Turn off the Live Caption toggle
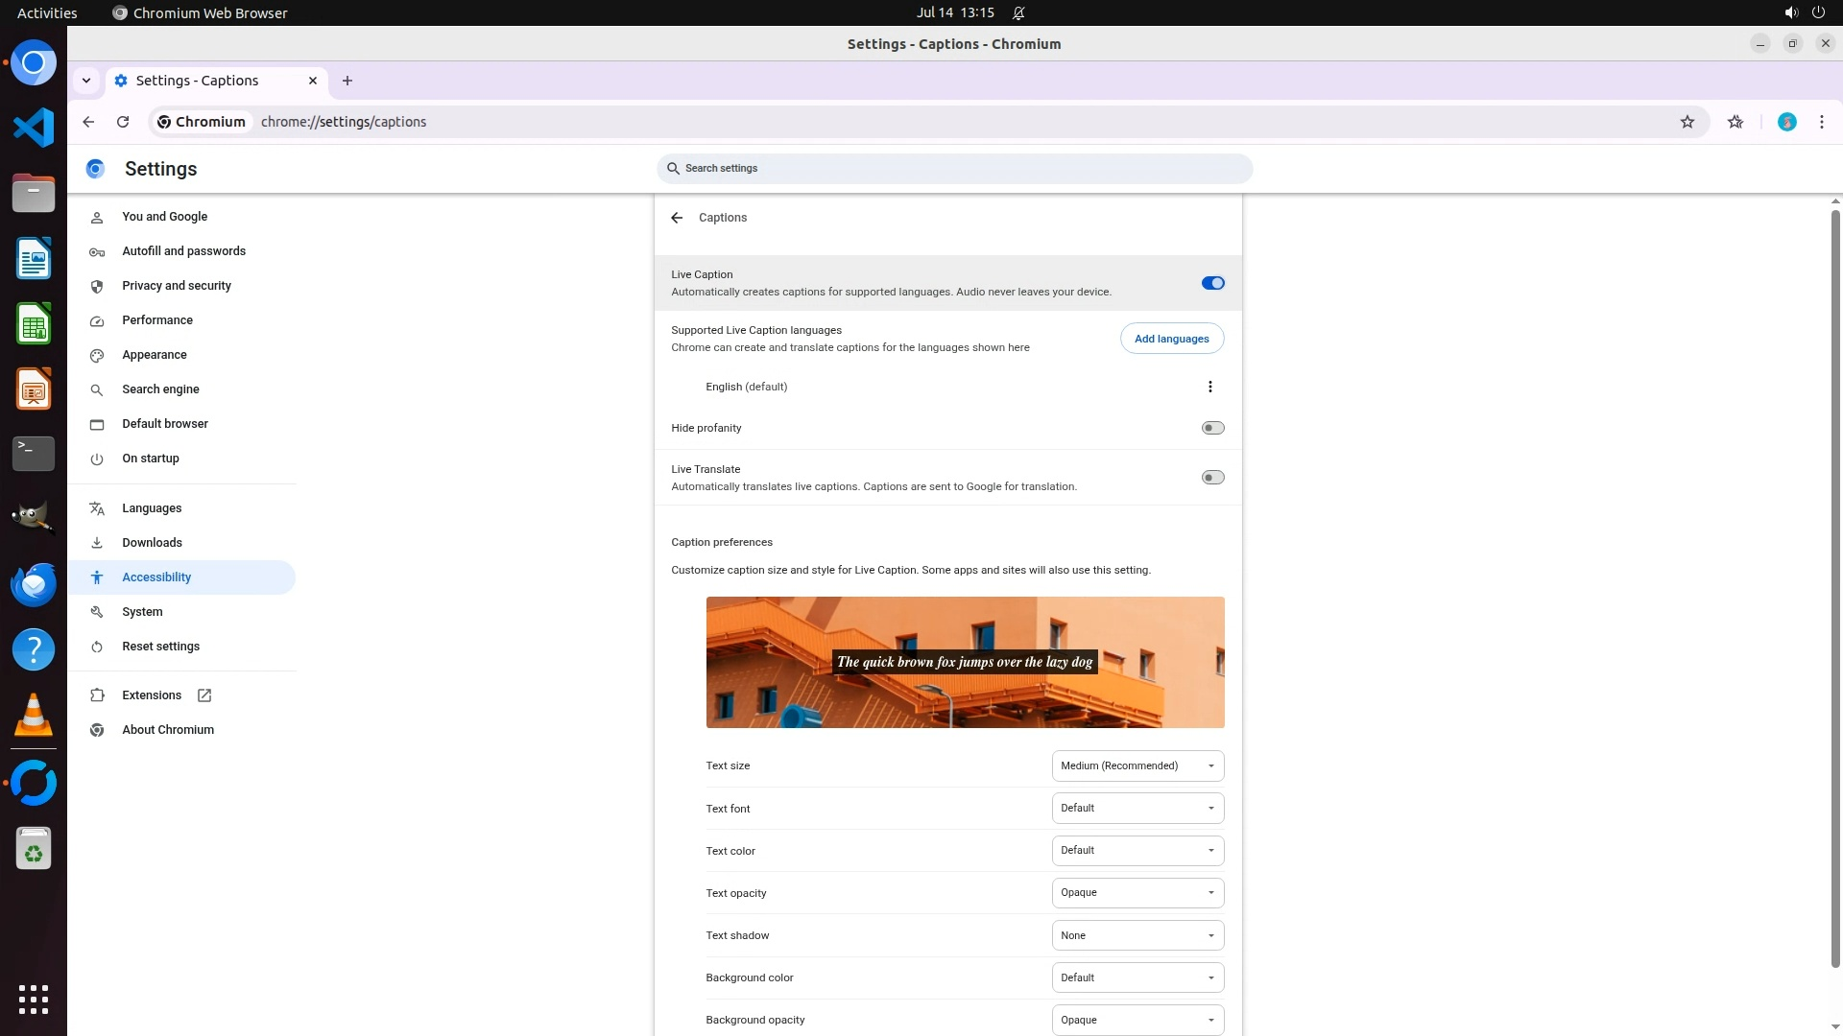This screenshot has width=1843, height=1036. [x=1212, y=283]
